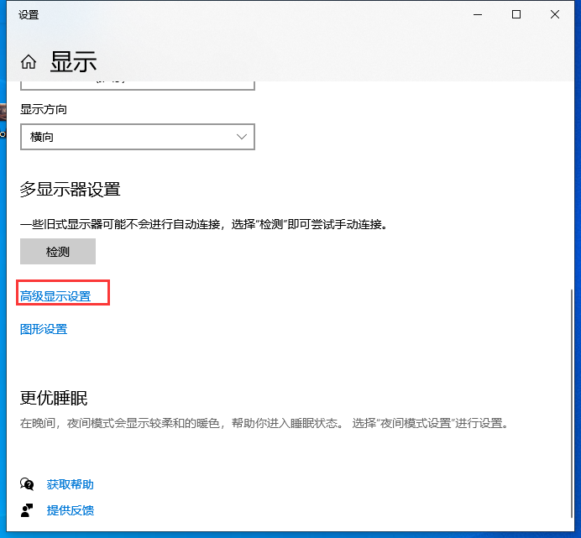The height and width of the screenshot is (538, 581).
Task: Click the 检测 button
Action: 58,252
